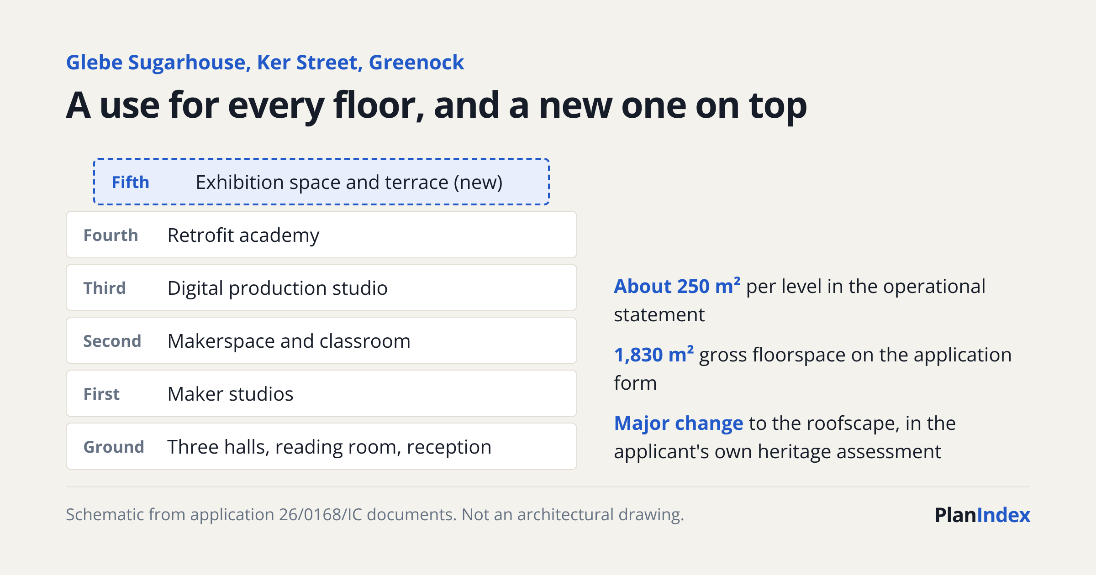The height and width of the screenshot is (575, 1096).
Task: Select the 'Second' floor label
Action: point(112,341)
